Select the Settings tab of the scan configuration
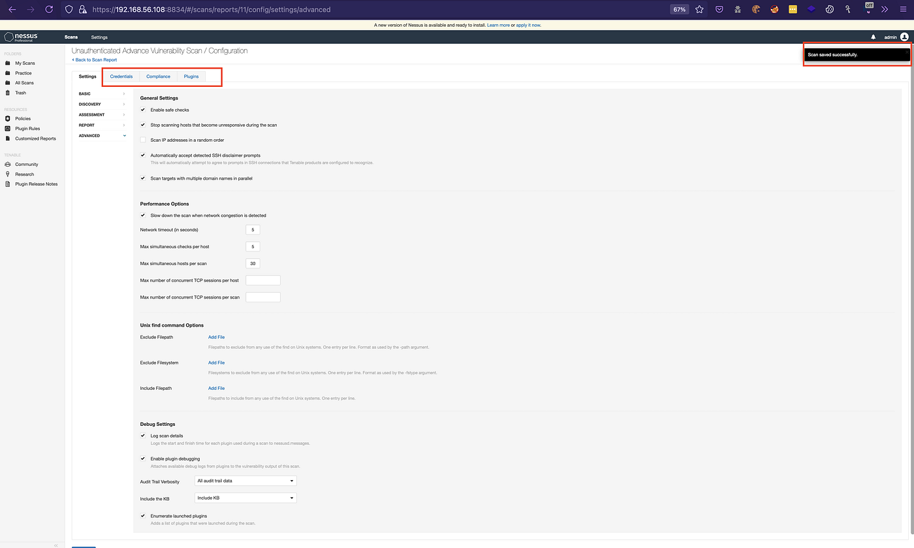Viewport: 914px width, 548px height. 87,76
